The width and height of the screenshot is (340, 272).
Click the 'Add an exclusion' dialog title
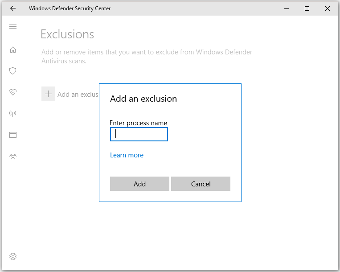[143, 99]
